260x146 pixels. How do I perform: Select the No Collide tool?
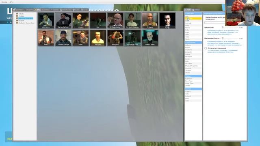[193, 64]
